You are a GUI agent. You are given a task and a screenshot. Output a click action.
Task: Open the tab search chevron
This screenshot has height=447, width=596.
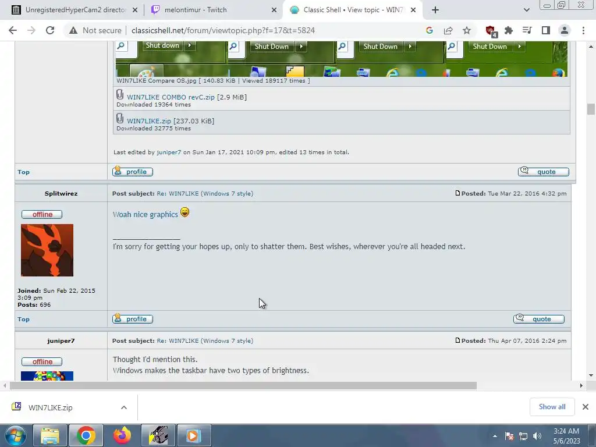pyautogui.click(x=526, y=10)
